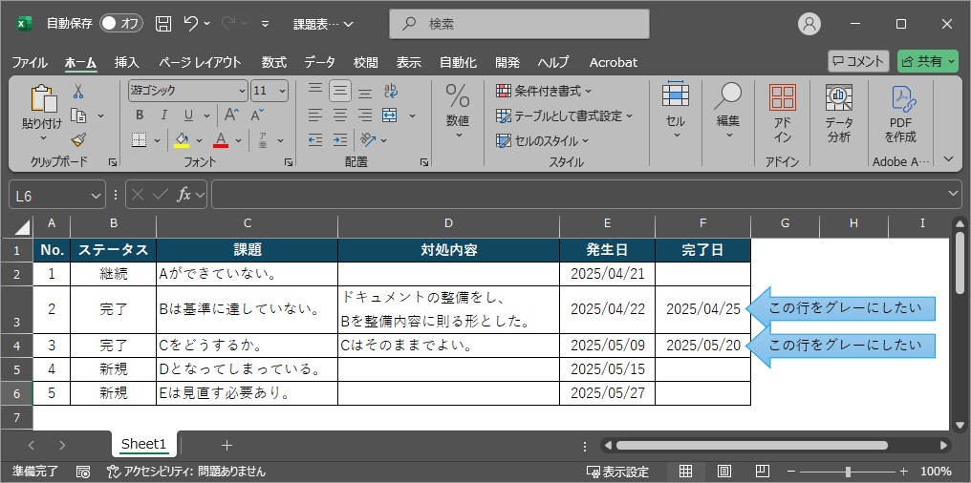The image size is (971, 483).
Task: Open the データ分析 tool
Action: pyautogui.click(x=838, y=115)
